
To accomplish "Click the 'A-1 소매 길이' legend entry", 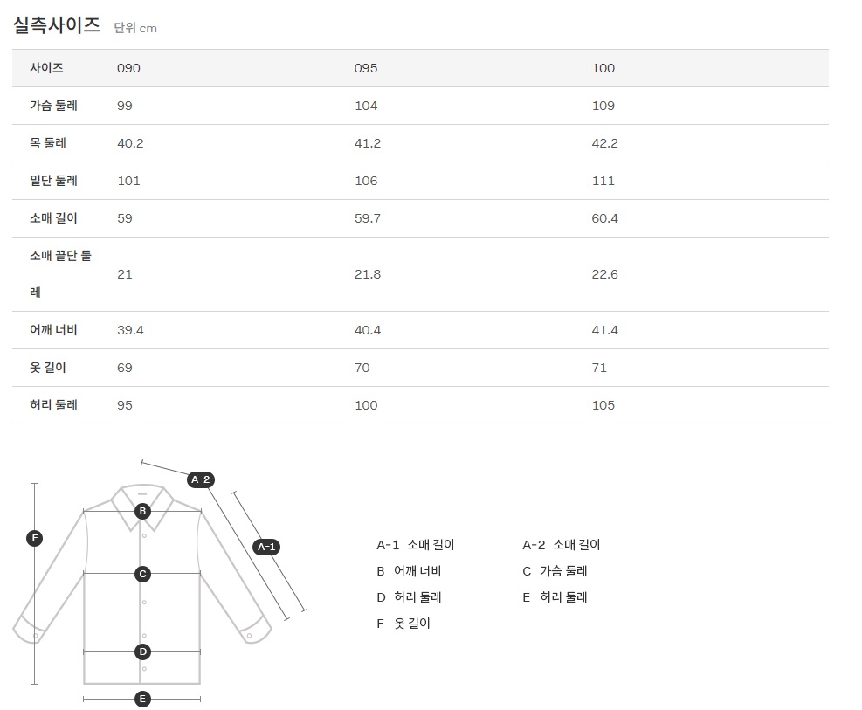I will [416, 545].
